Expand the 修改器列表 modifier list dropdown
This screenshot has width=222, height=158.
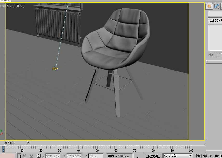[215, 21]
